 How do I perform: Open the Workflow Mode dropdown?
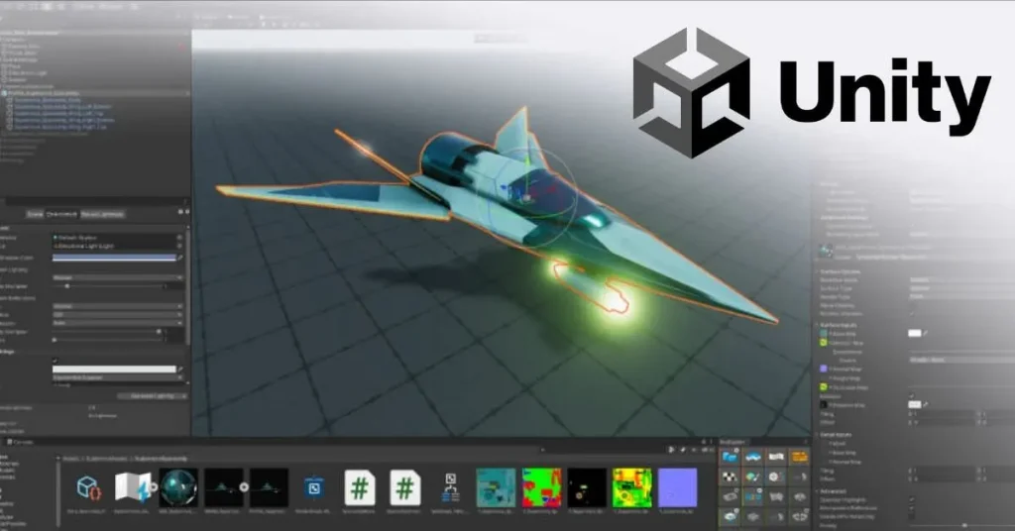click(x=961, y=280)
